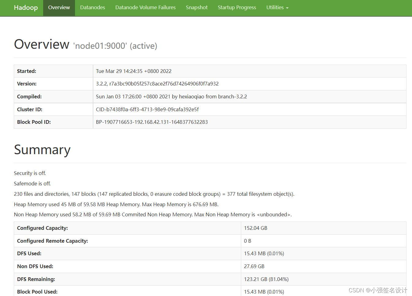Click the 'Version:' row label
Image resolution: width=412 pixels, height=296 pixels.
27,84
